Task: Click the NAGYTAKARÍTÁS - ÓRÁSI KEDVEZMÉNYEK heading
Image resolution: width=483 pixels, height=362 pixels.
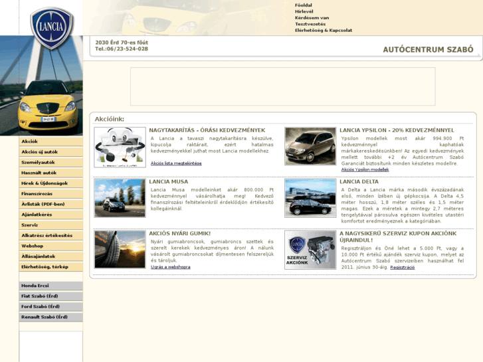Action: [x=207, y=130]
